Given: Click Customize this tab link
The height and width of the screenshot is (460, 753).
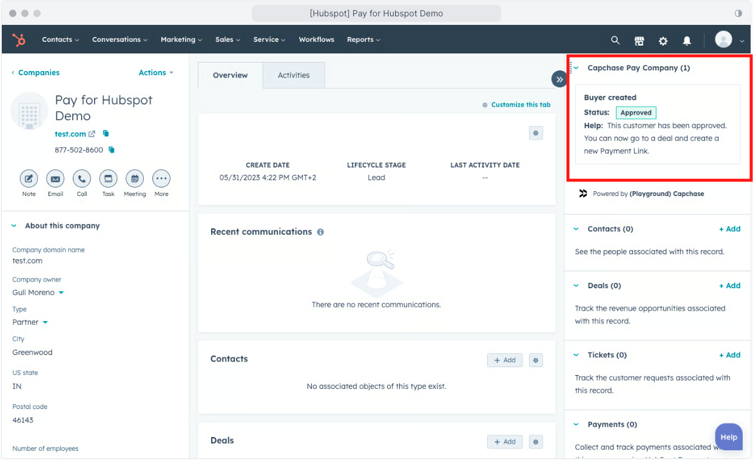Looking at the screenshot, I should [516, 105].
